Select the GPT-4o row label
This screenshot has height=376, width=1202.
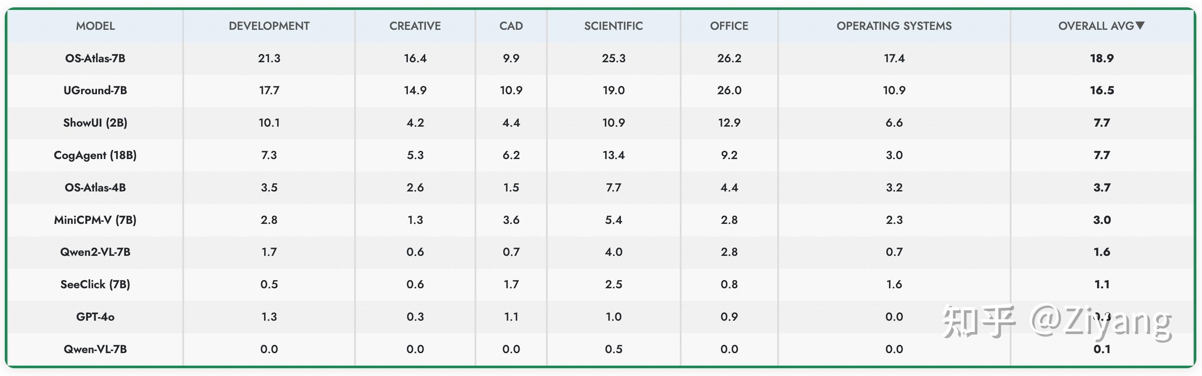coord(95,317)
